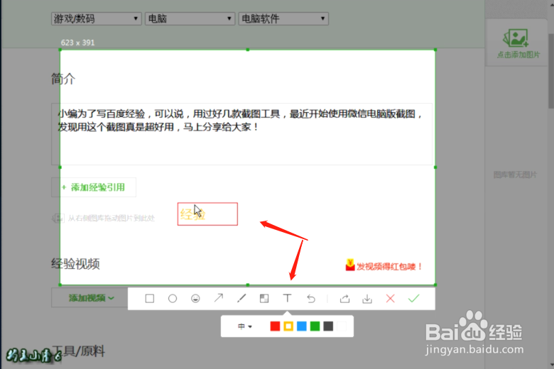Pick the white color swatch

[342, 326]
